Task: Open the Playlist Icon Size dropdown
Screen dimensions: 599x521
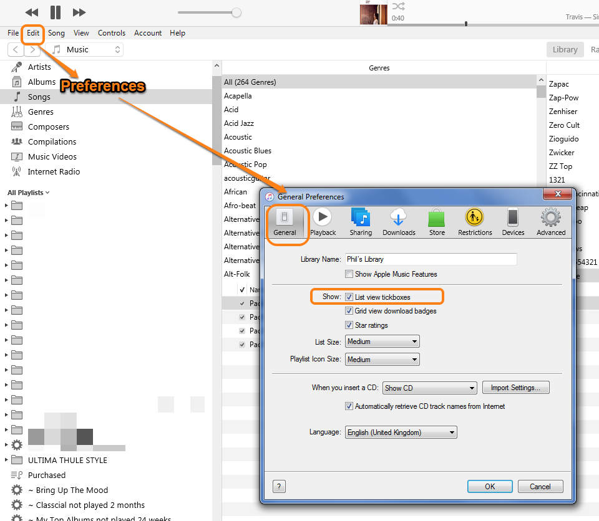Action: pyautogui.click(x=382, y=360)
